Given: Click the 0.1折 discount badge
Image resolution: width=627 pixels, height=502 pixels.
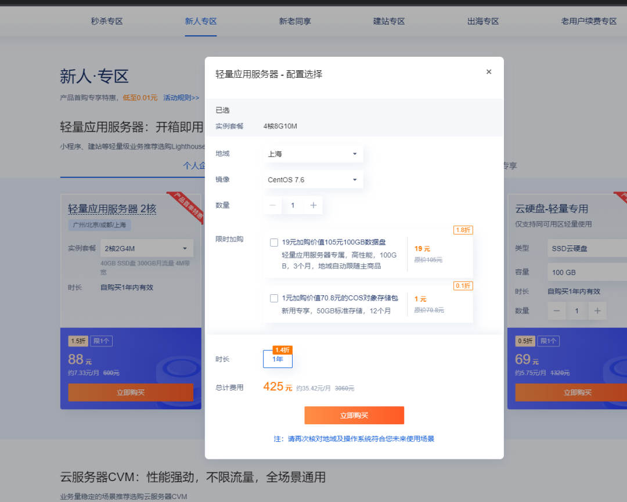Looking at the screenshot, I should (463, 286).
